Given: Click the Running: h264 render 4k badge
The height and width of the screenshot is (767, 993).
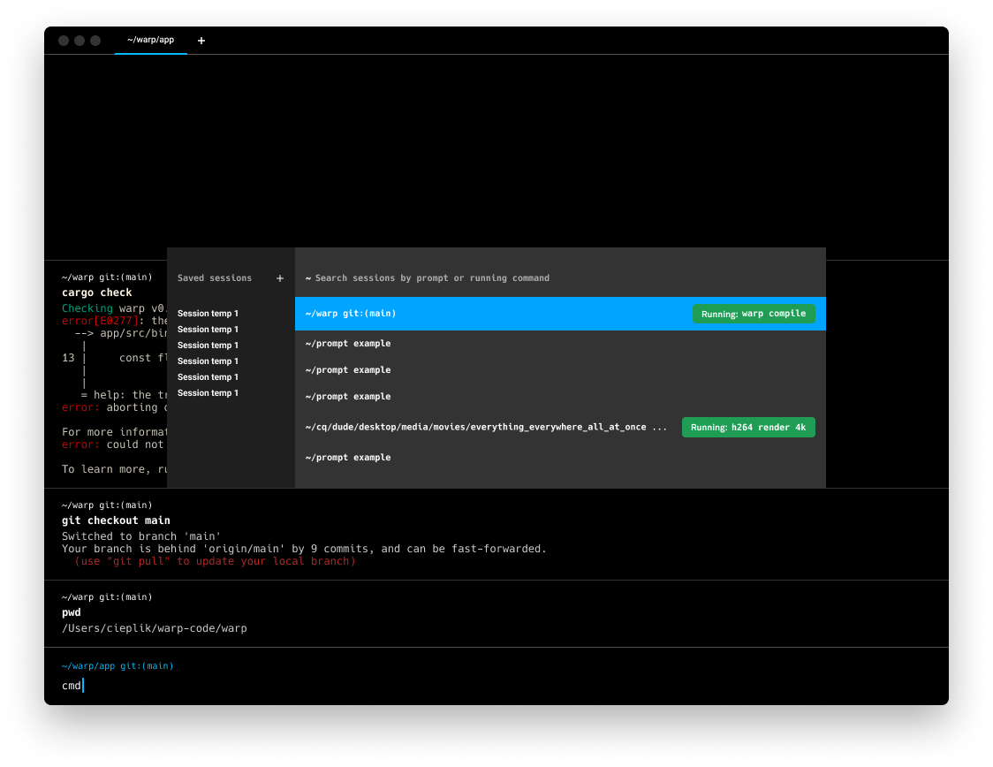Looking at the screenshot, I should (747, 428).
